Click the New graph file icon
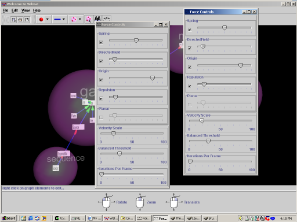The image size is (297, 222). (x=14, y=20)
